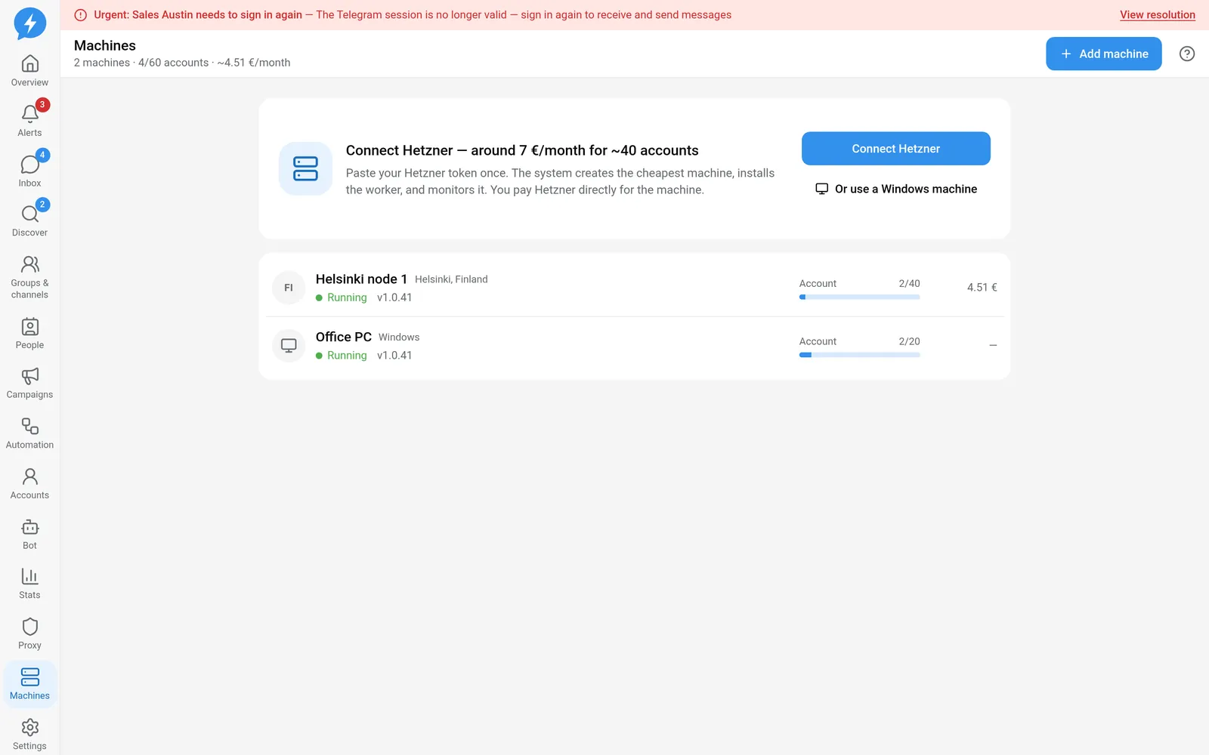The image size is (1209, 755).
Task: Click the Hetzner server card icon
Action: 305,168
